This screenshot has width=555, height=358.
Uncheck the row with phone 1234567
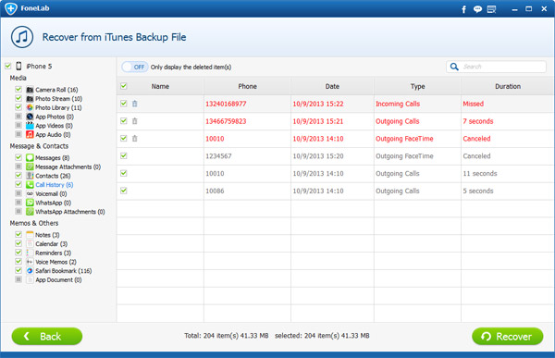[124, 155]
